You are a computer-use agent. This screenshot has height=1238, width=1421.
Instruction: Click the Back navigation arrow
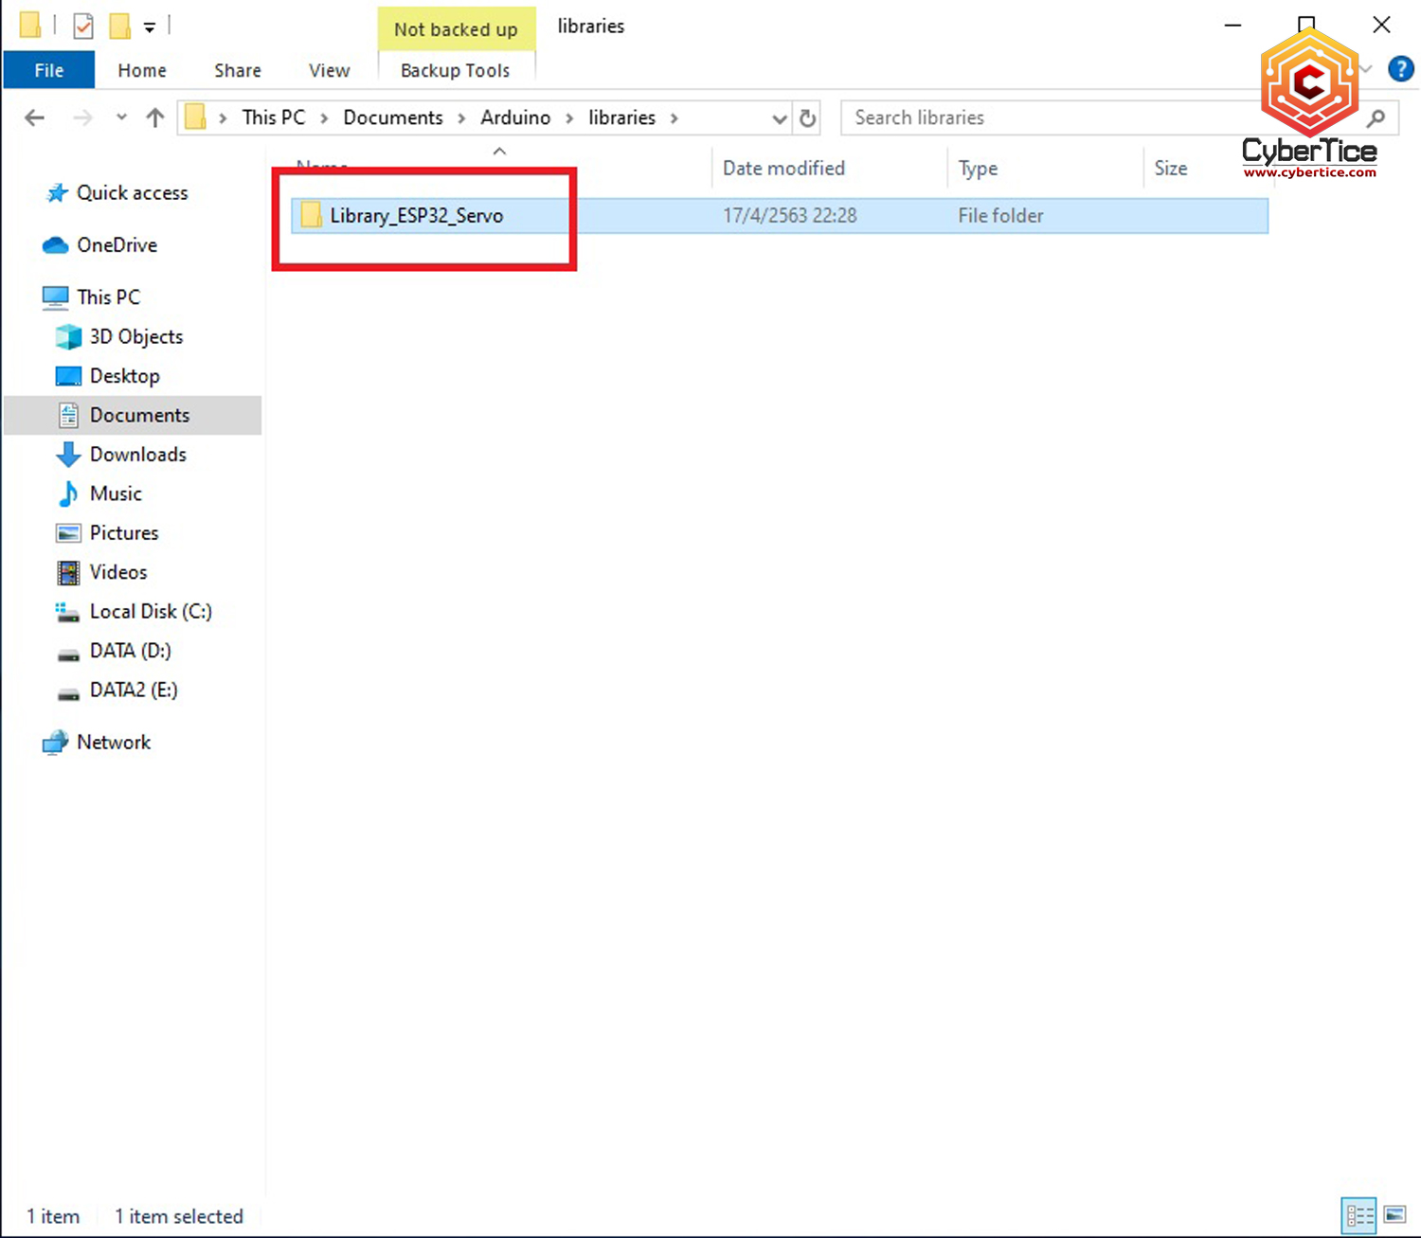[x=35, y=117]
